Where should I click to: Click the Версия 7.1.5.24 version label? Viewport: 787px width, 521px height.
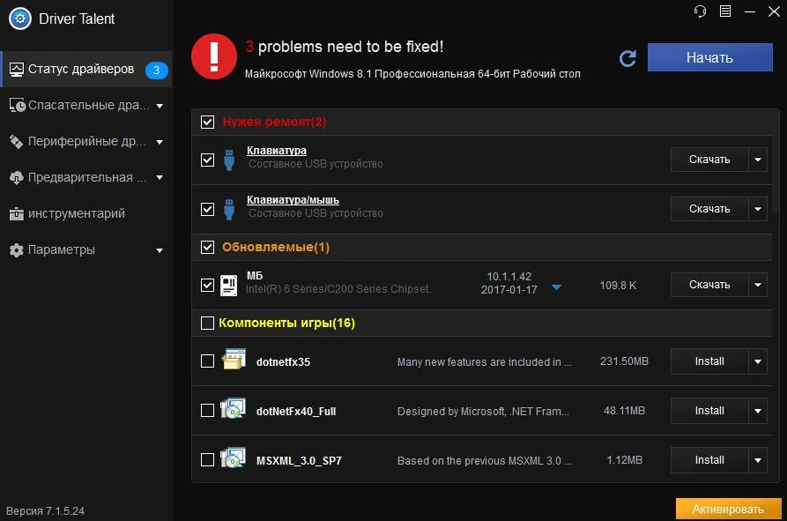(45, 511)
